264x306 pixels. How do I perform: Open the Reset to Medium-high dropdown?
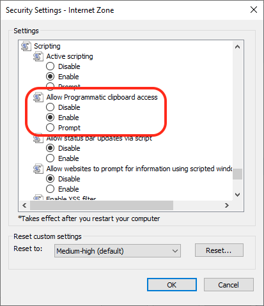pyautogui.click(x=118, y=251)
